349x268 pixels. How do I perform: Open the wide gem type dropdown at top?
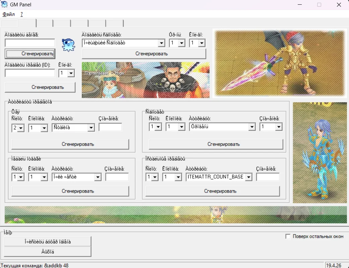tap(161, 43)
